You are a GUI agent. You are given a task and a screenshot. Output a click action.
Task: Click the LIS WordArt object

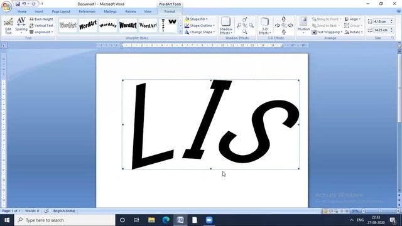click(210, 124)
